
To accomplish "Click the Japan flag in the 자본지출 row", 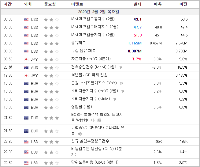I will [x=26, y=59].
